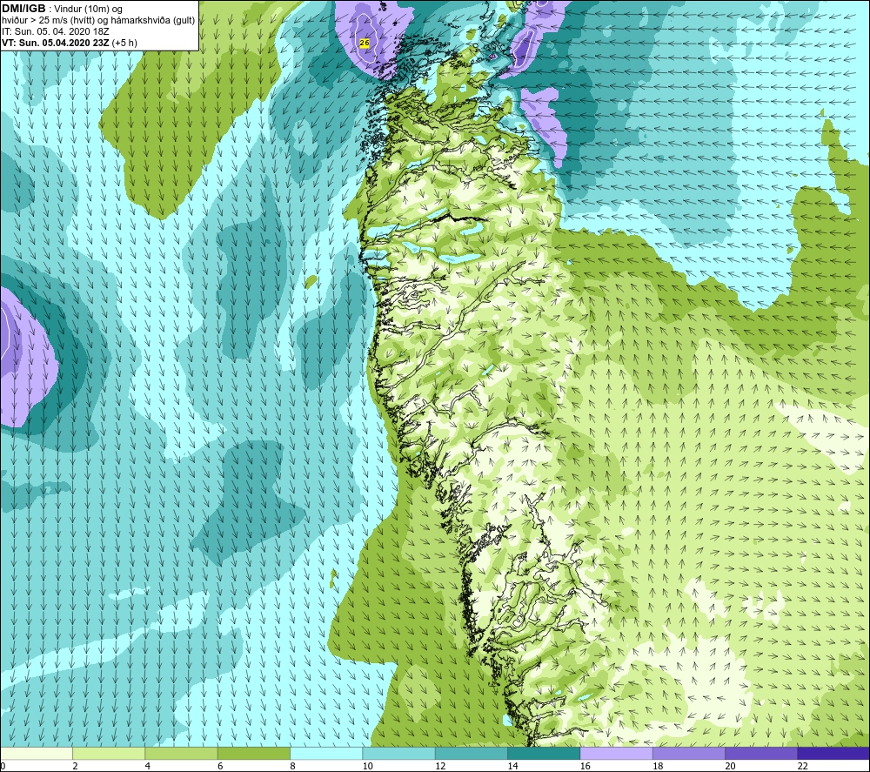The height and width of the screenshot is (772, 870).
Task: Click the 16-18 m/s light purple legend swatch
Action: (x=617, y=753)
